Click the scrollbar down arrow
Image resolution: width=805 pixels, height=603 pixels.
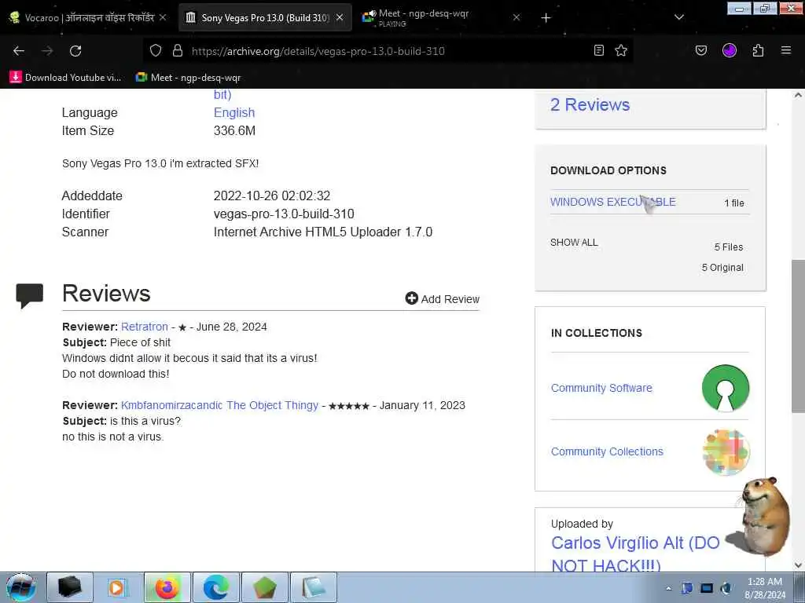(798, 565)
